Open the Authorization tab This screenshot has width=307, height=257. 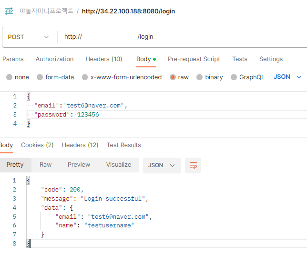click(55, 59)
